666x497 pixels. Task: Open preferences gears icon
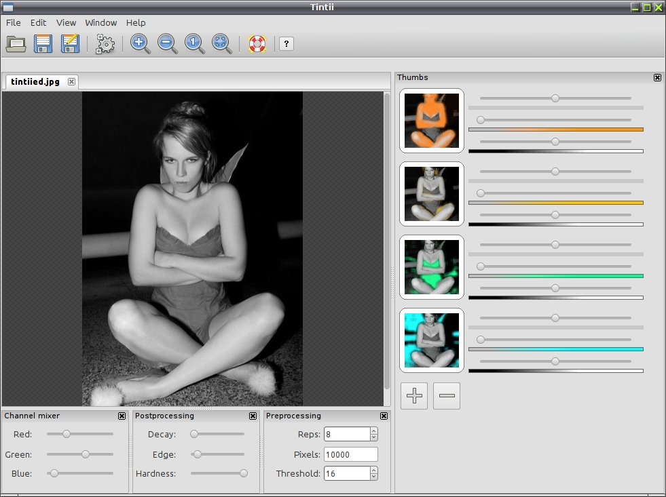click(105, 43)
